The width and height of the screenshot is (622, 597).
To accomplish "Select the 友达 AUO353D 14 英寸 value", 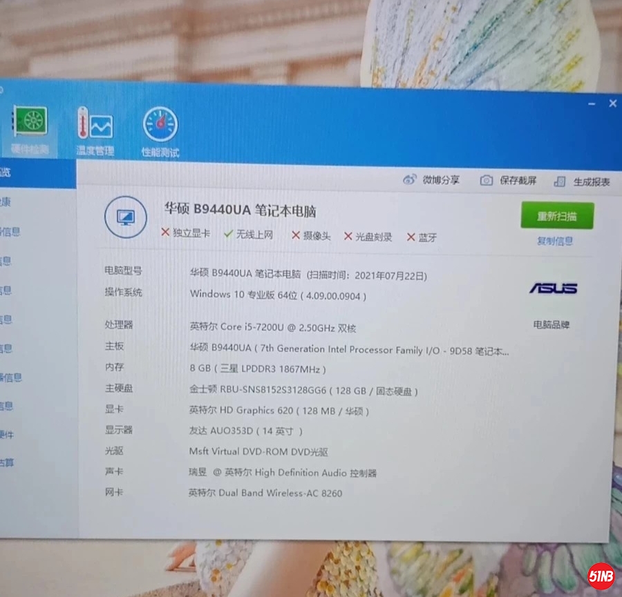I will 246,431.
